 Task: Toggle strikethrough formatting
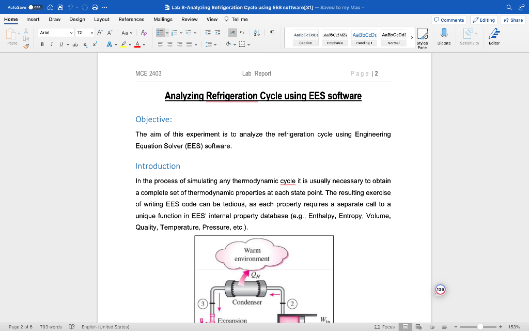(75, 44)
